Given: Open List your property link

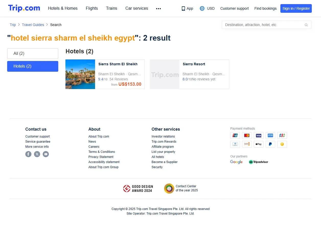Looking at the screenshot, I should pos(163,152).
